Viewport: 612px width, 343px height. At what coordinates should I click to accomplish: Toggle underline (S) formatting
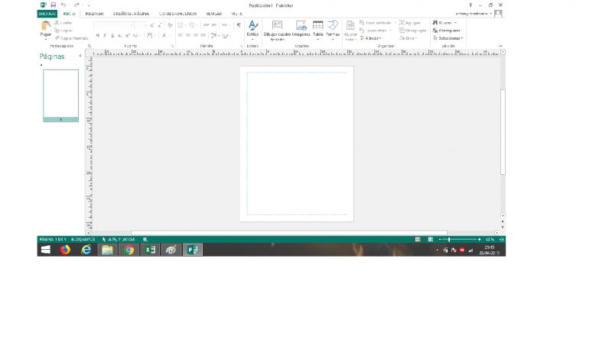(112, 35)
